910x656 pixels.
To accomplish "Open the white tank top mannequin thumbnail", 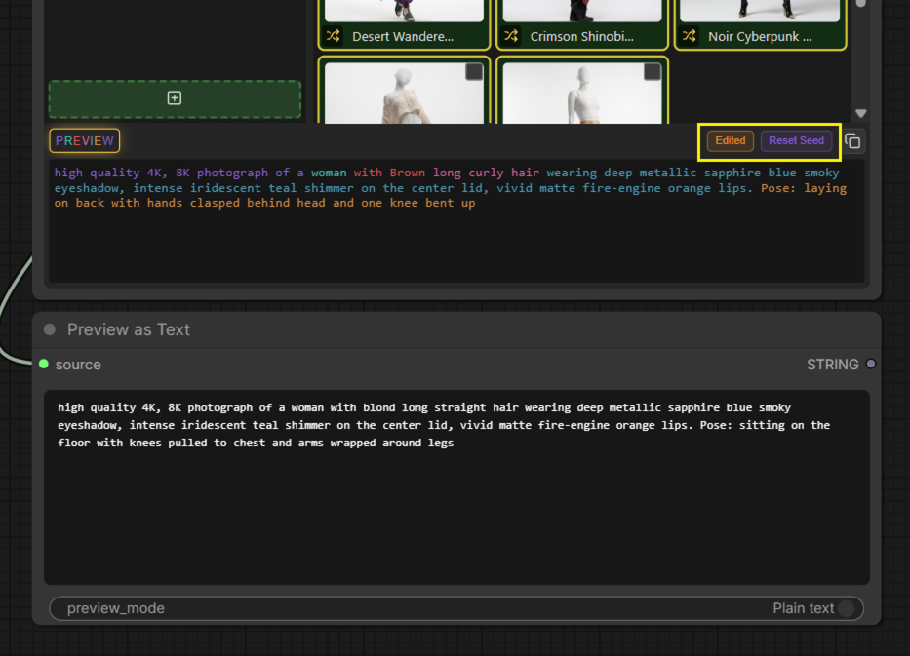I will click(582, 93).
